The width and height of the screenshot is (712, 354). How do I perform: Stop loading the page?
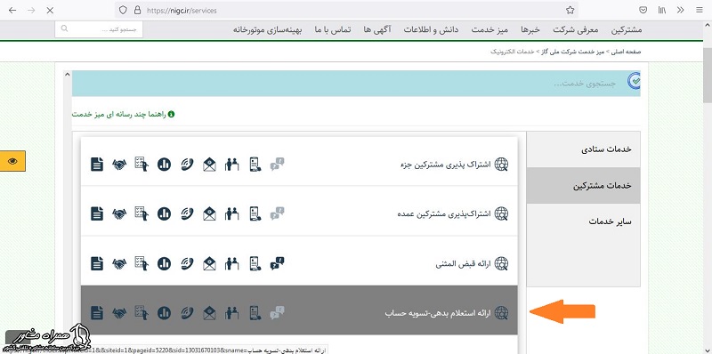pos(50,10)
